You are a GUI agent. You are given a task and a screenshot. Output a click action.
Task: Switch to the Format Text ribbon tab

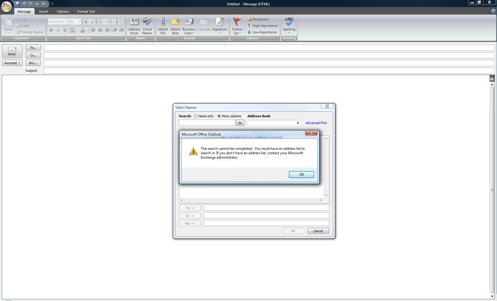click(86, 12)
